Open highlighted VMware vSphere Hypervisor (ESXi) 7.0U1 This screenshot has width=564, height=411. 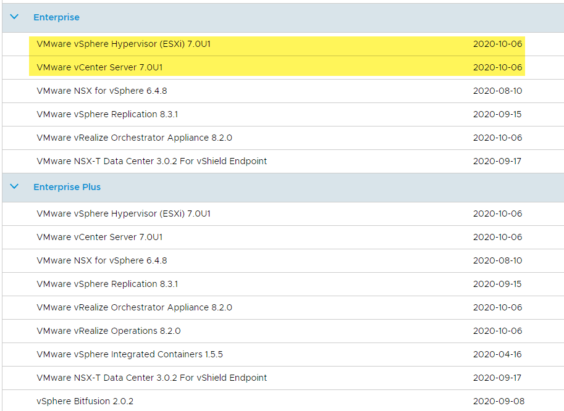coord(124,44)
